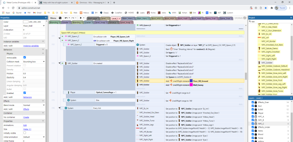
Task: Close the Properties panel
Action: pyautogui.click(x=46, y=17)
